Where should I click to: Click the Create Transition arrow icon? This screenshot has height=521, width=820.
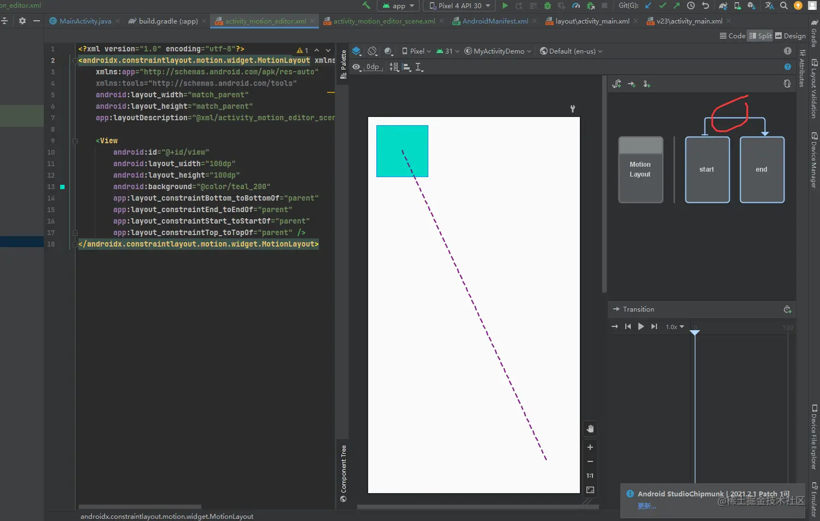[632, 84]
